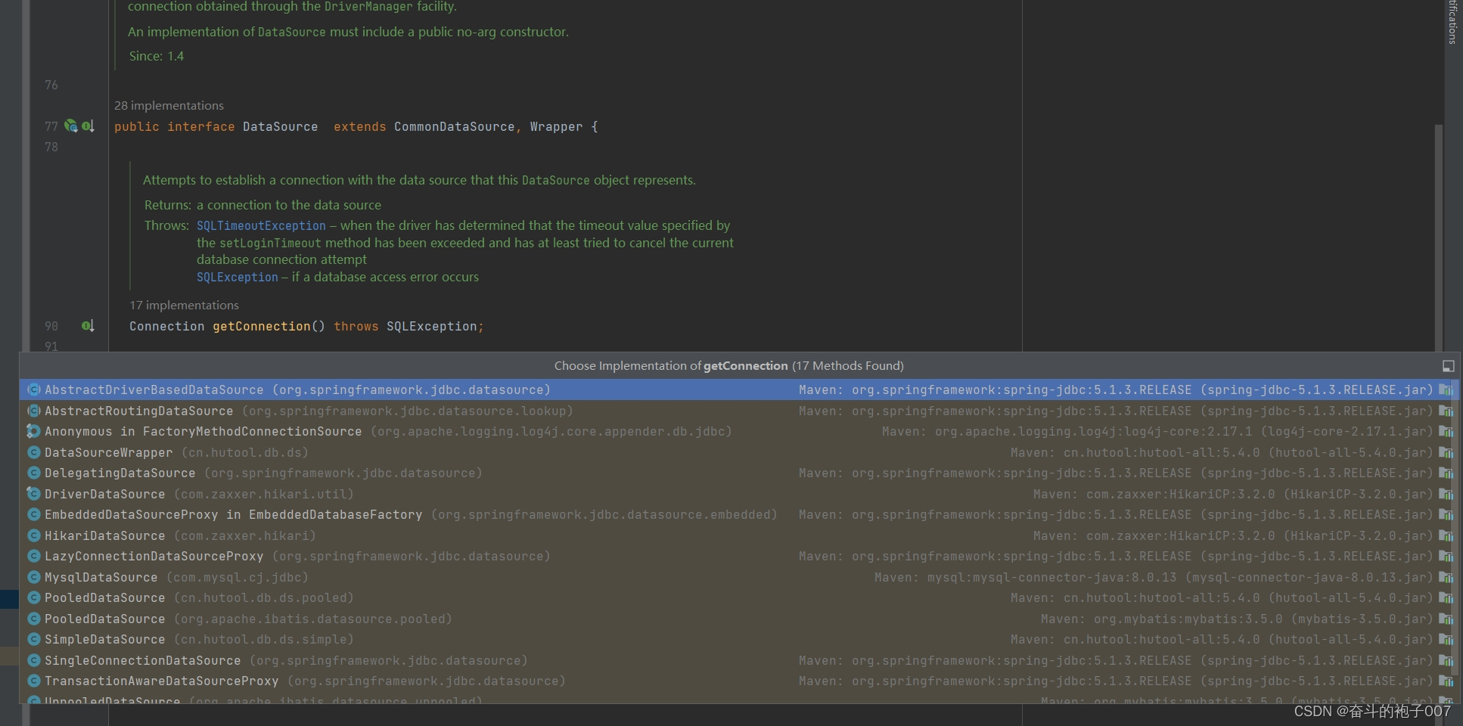Select AbstractRoutingDataSource implementation
The image size is (1463, 726).
(738, 411)
